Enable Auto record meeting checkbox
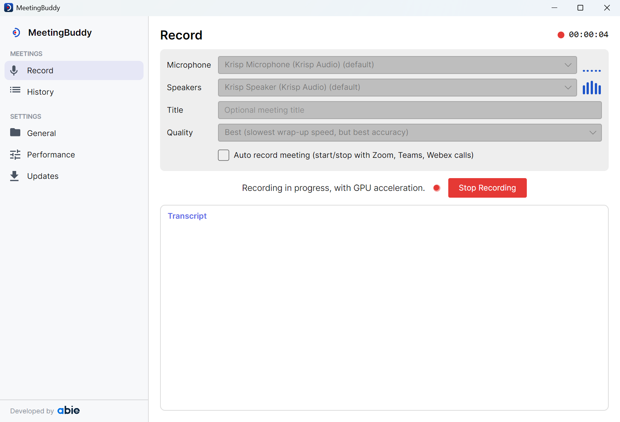 [x=224, y=155]
